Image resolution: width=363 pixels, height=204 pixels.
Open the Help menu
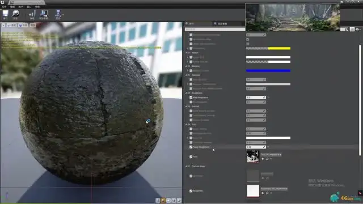[37, 7]
